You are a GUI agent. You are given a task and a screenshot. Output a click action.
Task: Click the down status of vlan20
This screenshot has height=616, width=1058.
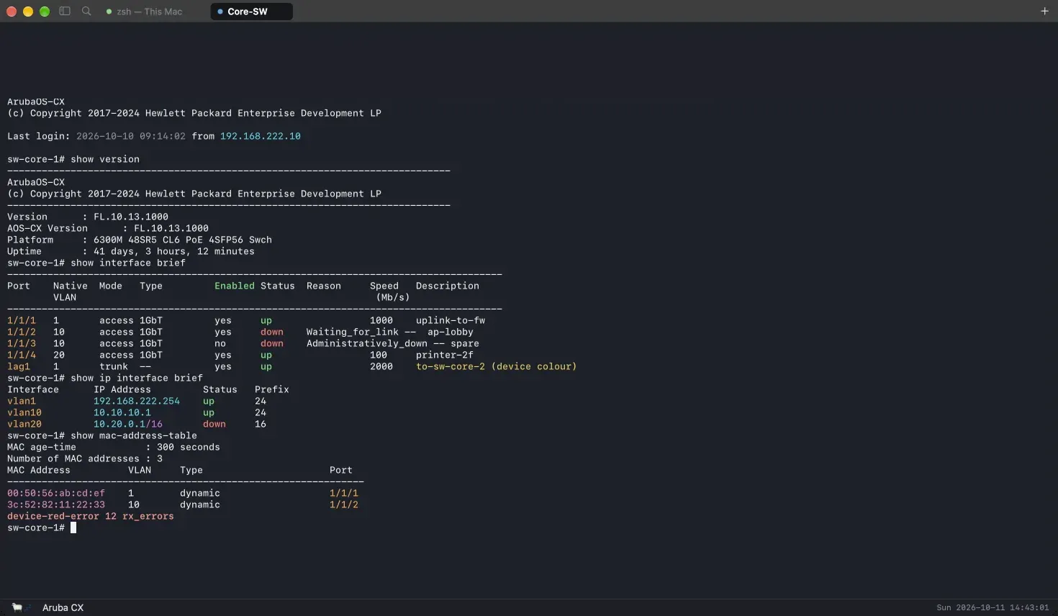tap(214, 424)
